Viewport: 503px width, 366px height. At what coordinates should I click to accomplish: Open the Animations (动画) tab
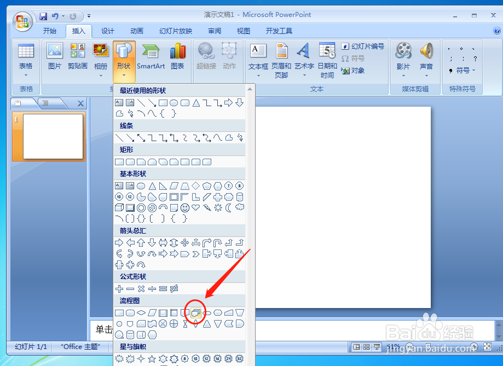[x=137, y=31]
